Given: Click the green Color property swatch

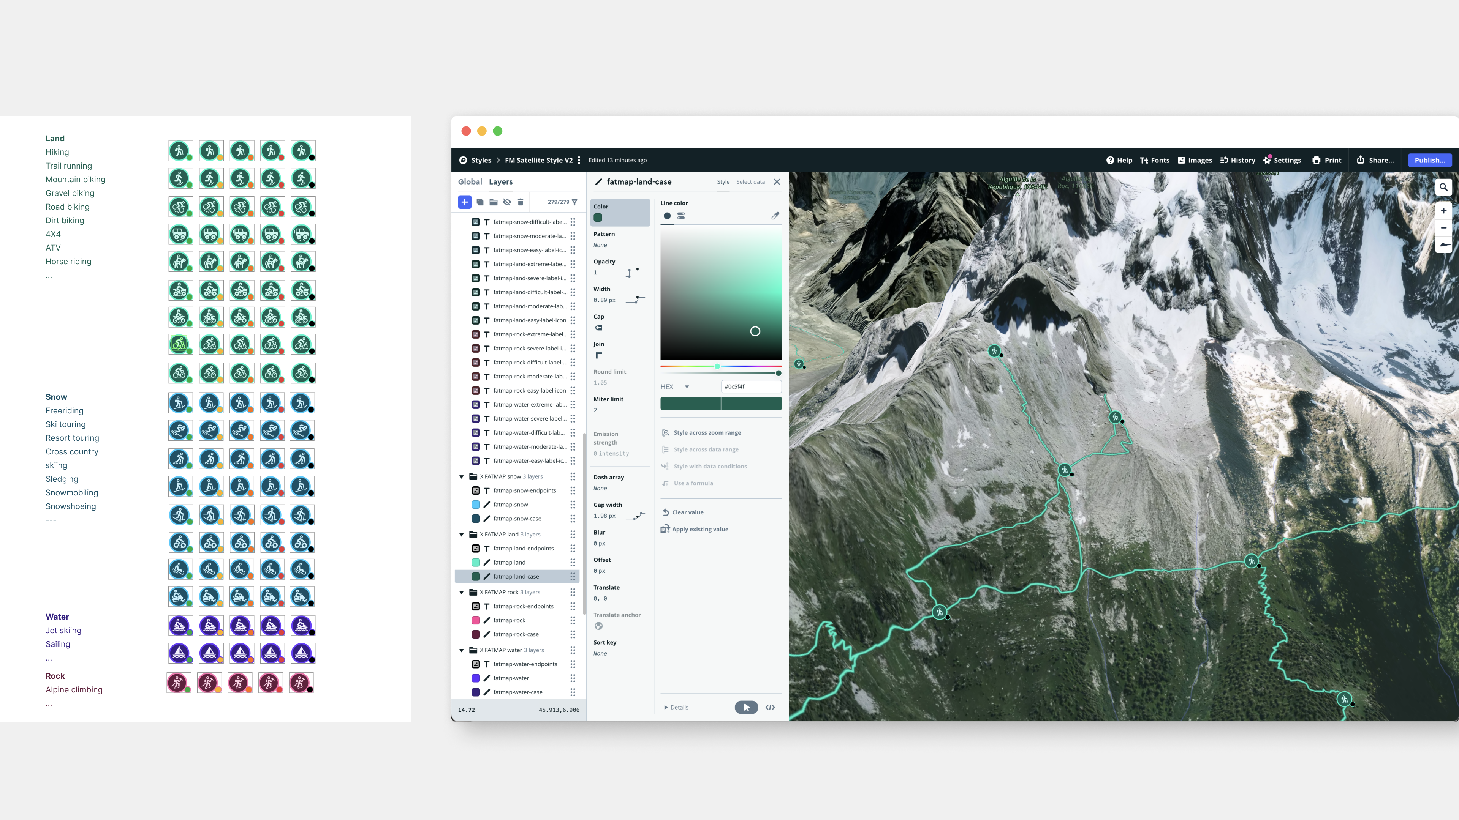Looking at the screenshot, I should click(598, 218).
